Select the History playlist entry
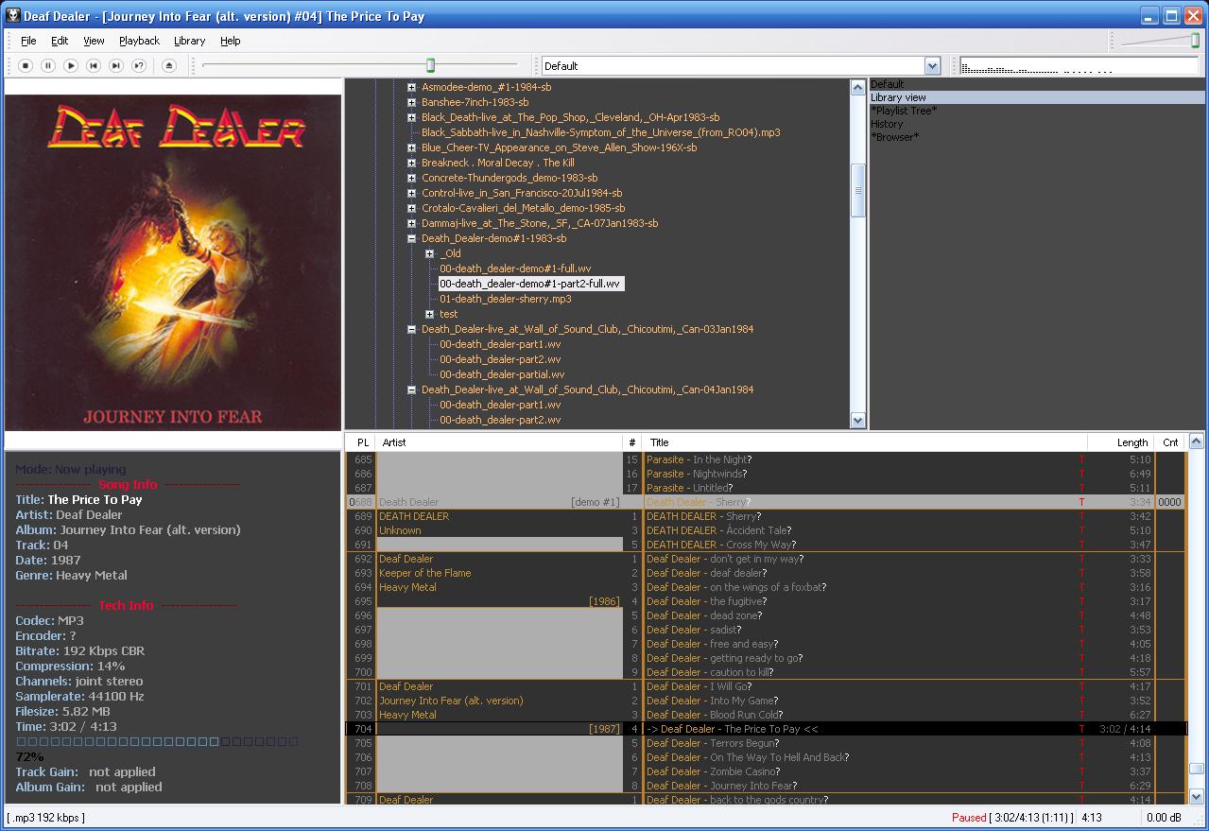The width and height of the screenshot is (1209, 831). coord(887,124)
